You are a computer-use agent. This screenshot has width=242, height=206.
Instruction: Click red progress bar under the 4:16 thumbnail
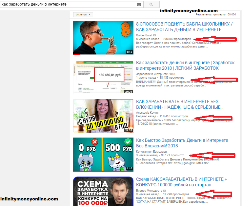pos(103,171)
